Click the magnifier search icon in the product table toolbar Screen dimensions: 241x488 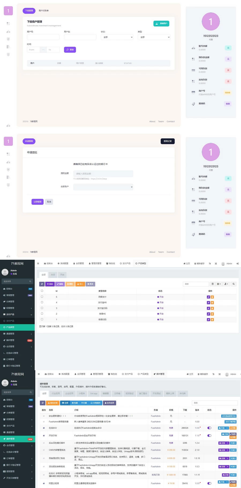point(234,284)
